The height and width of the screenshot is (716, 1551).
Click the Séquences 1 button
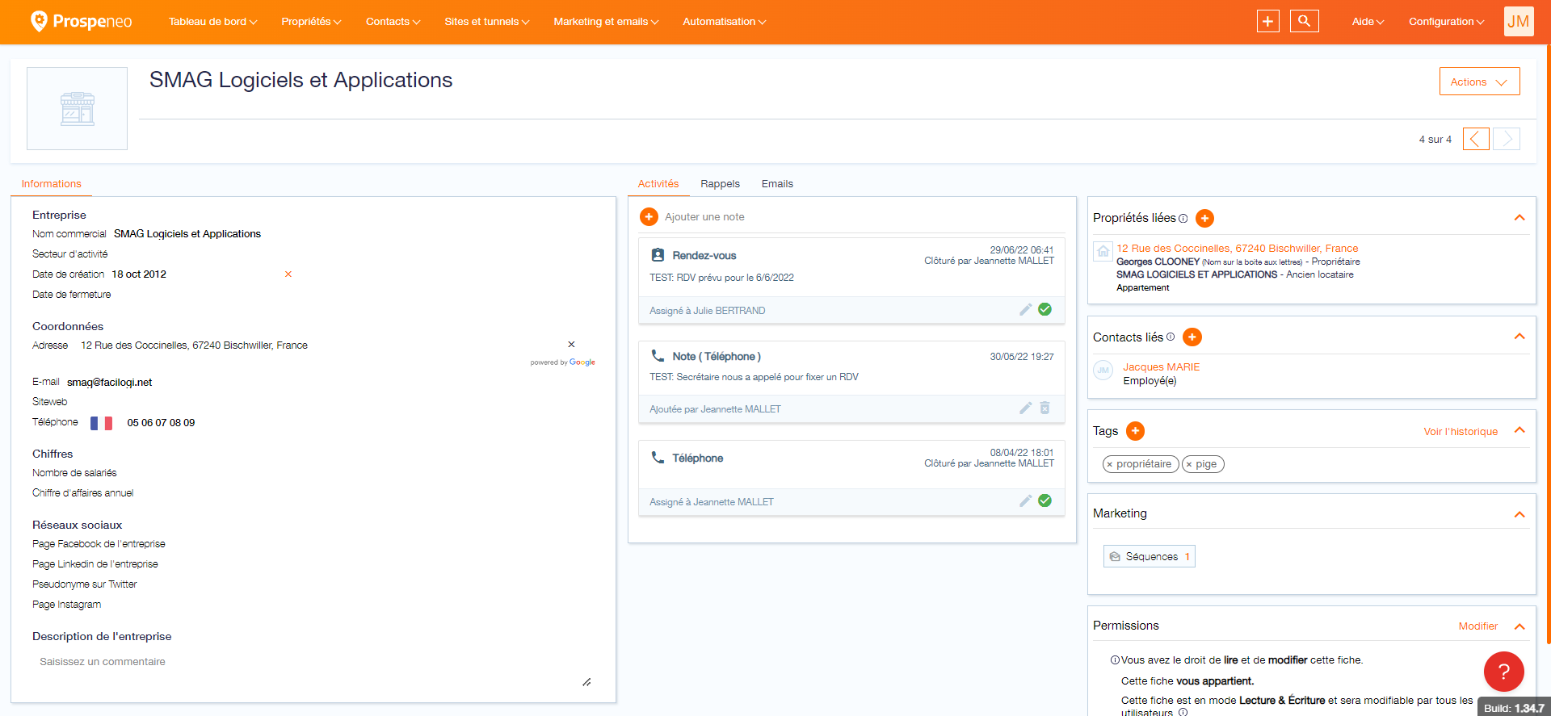[1149, 556]
